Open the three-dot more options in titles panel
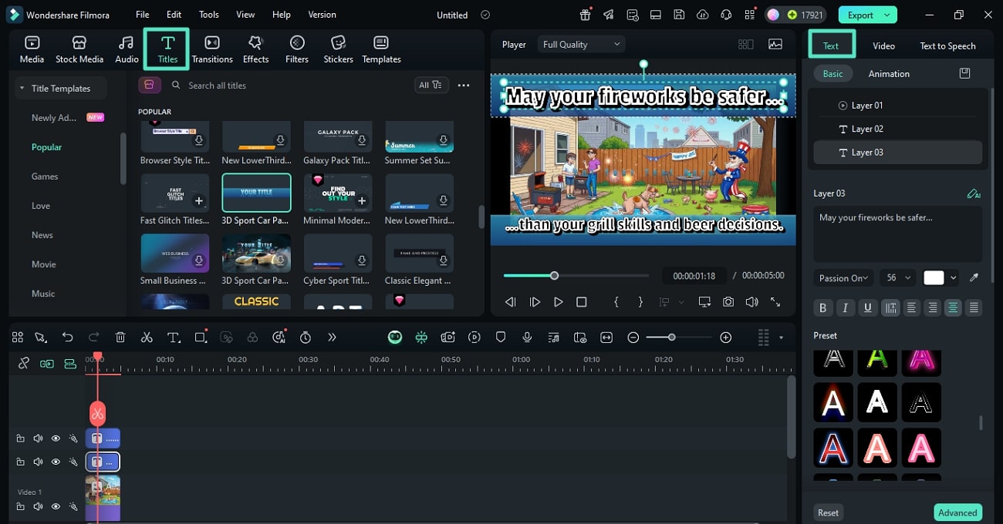 click(x=464, y=85)
